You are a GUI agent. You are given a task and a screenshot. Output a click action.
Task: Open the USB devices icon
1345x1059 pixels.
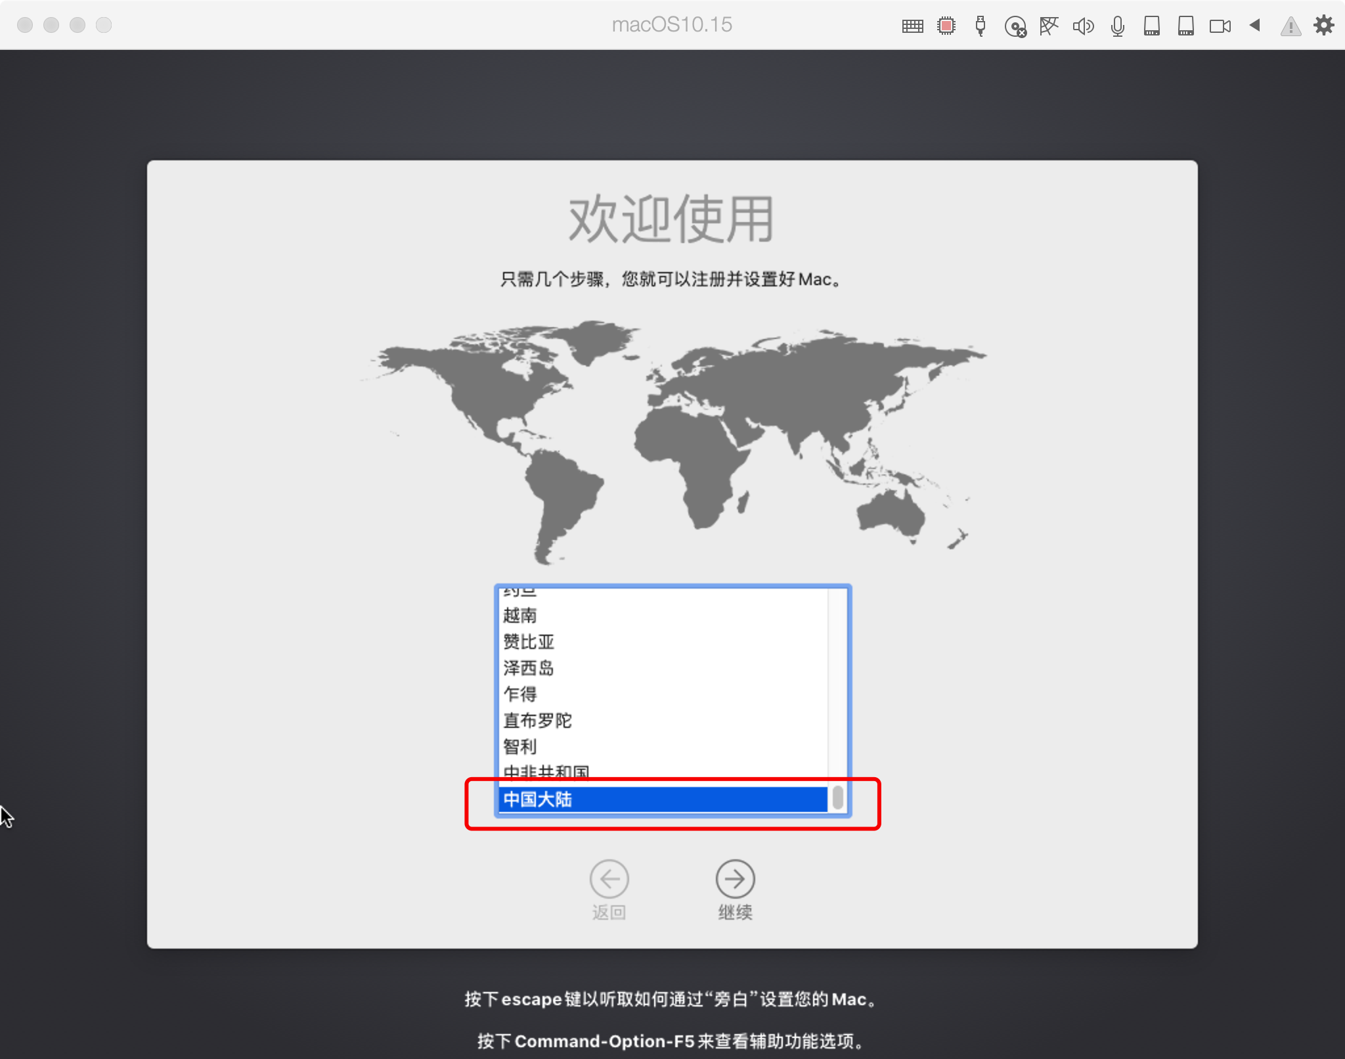pos(982,25)
